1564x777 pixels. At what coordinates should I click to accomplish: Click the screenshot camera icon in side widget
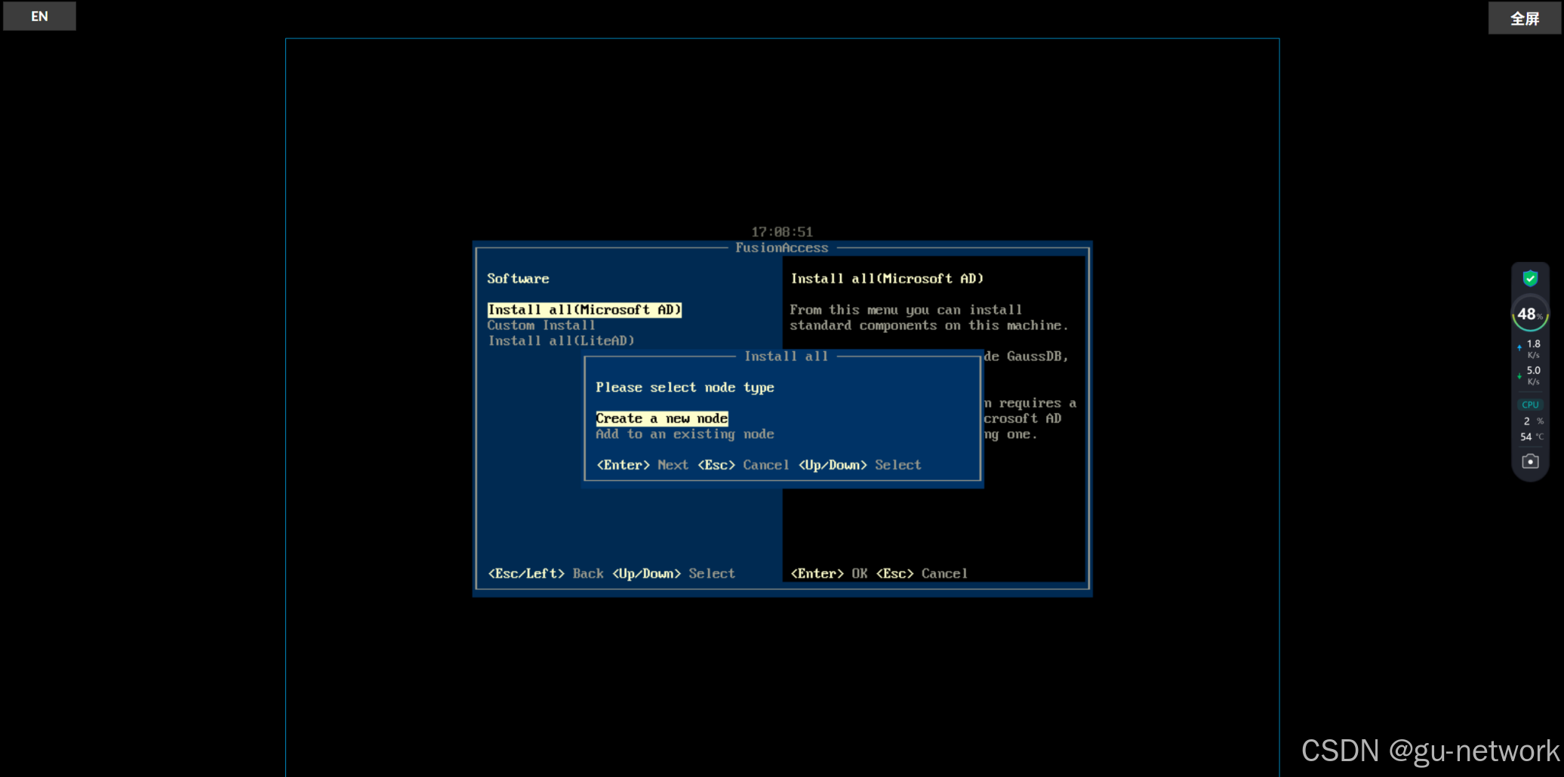pyautogui.click(x=1530, y=461)
